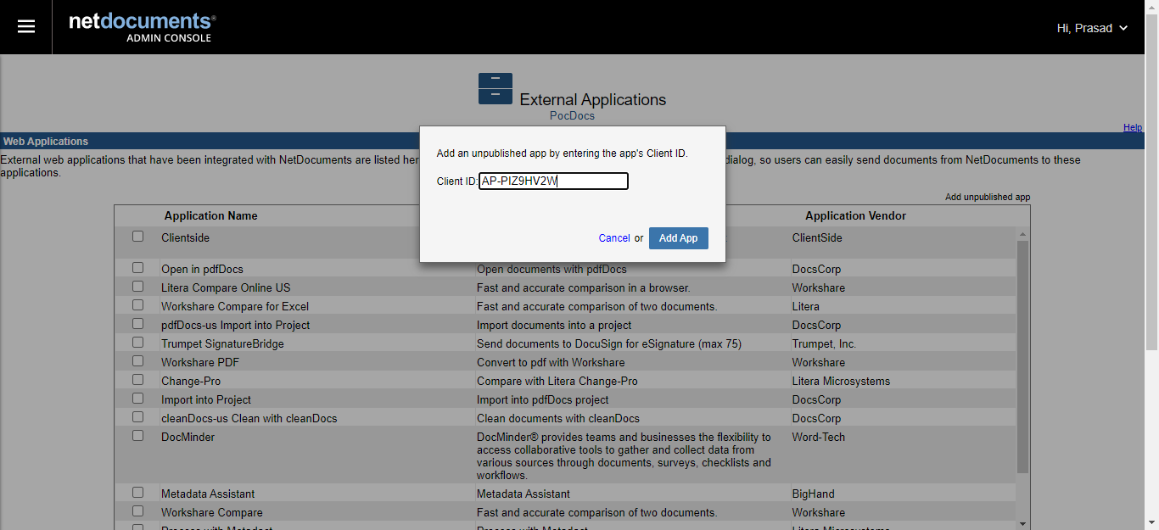The width and height of the screenshot is (1159, 530).
Task: Check the Open in pdfDocs checkbox
Action: [x=138, y=268]
